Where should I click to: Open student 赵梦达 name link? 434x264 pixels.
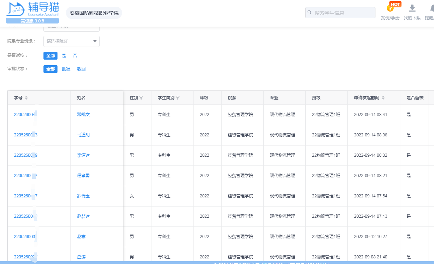(83, 216)
